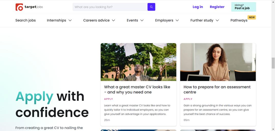Open the Internships menu item

[x=57, y=20]
